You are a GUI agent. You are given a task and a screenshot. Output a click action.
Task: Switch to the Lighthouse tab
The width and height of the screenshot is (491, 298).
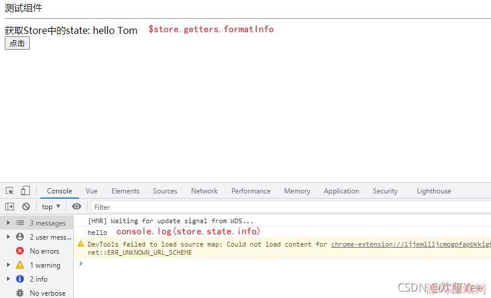pos(434,190)
